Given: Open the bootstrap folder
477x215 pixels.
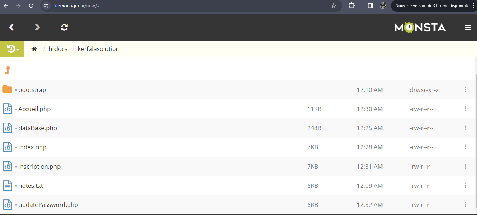Looking at the screenshot, I should coord(32,90).
